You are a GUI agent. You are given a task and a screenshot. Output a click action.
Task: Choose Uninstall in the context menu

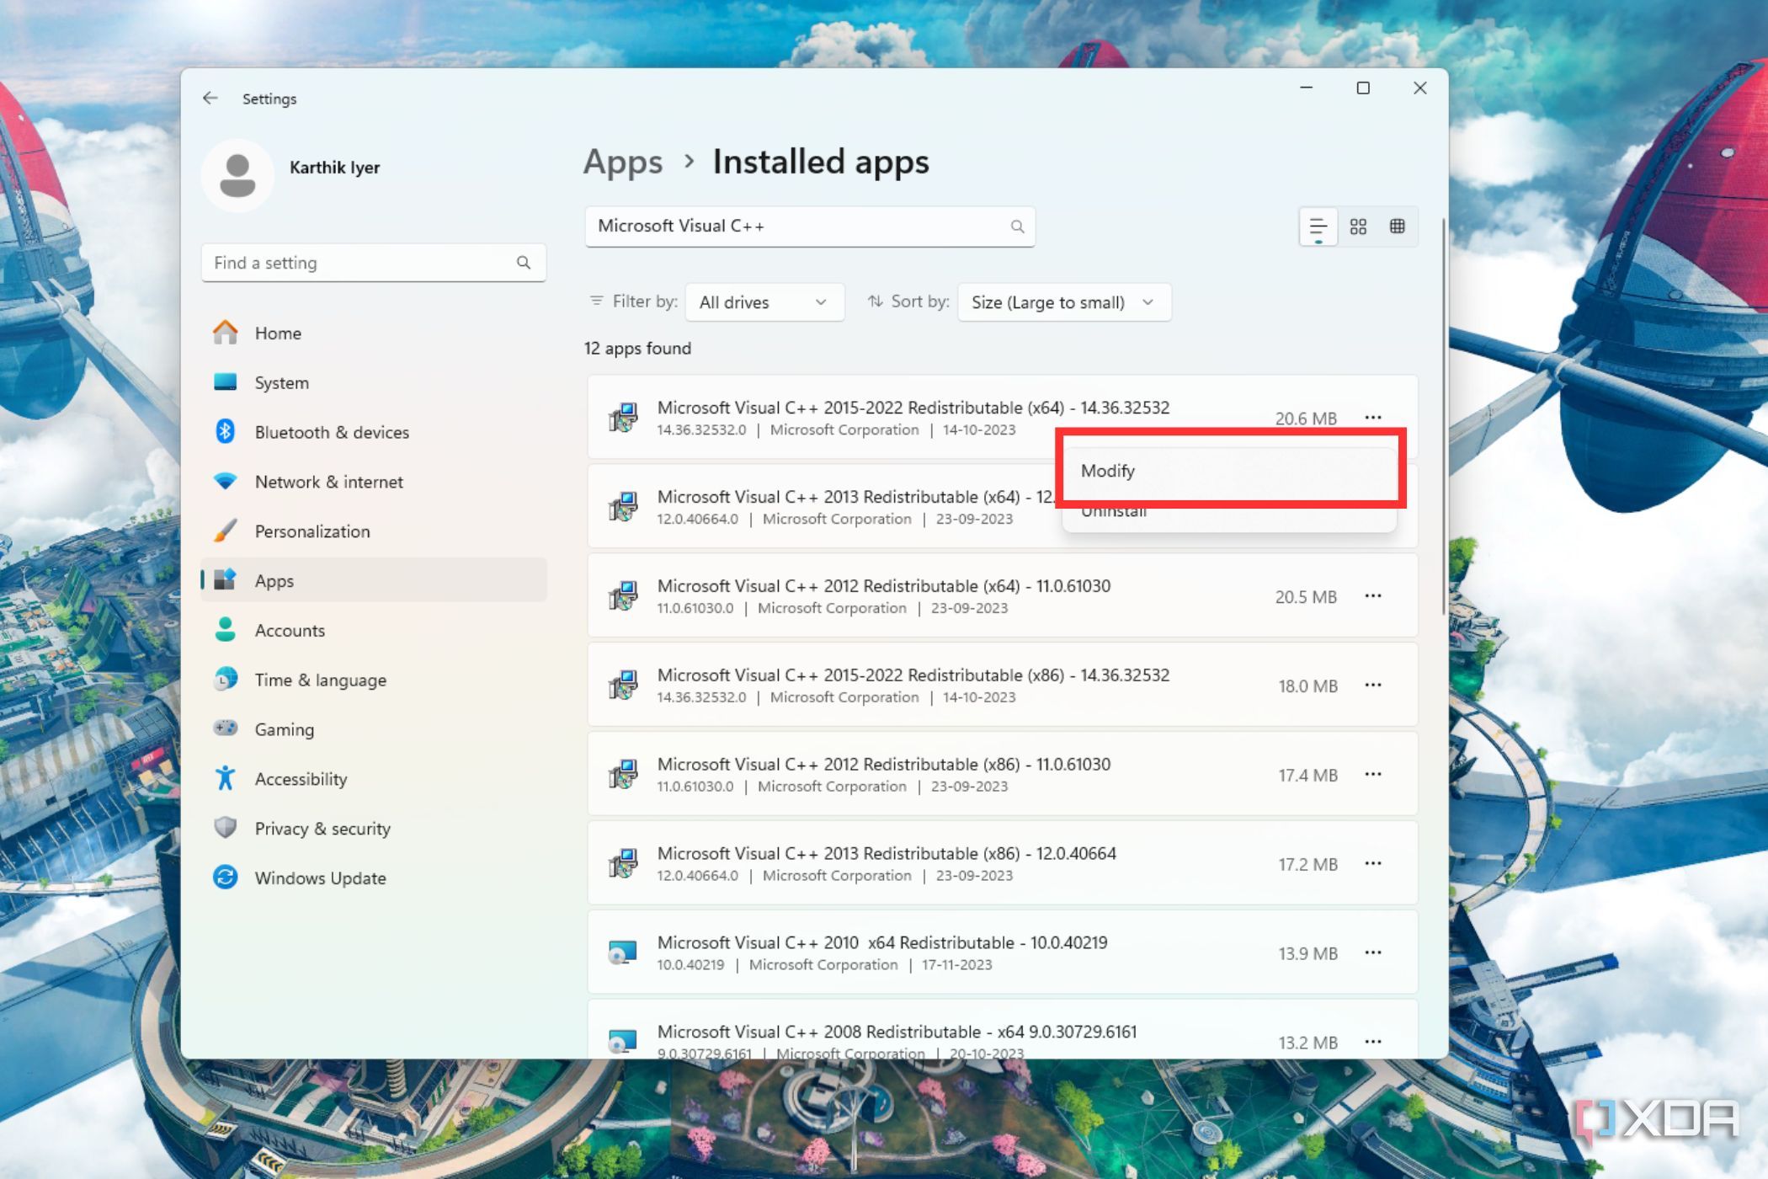1114,514
